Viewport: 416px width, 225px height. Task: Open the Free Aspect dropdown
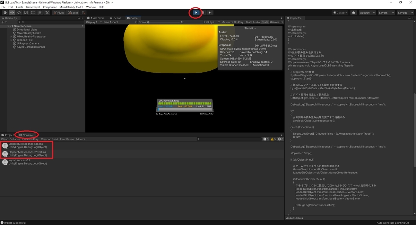click(120, 22)
